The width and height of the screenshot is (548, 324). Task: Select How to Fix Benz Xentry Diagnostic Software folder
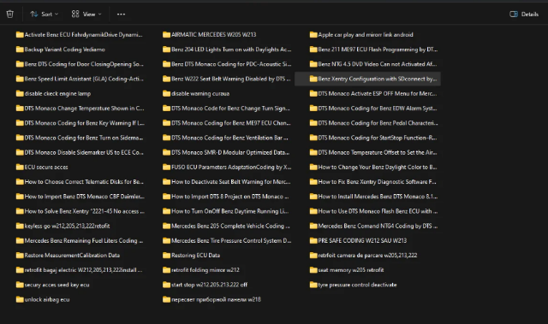377,182
